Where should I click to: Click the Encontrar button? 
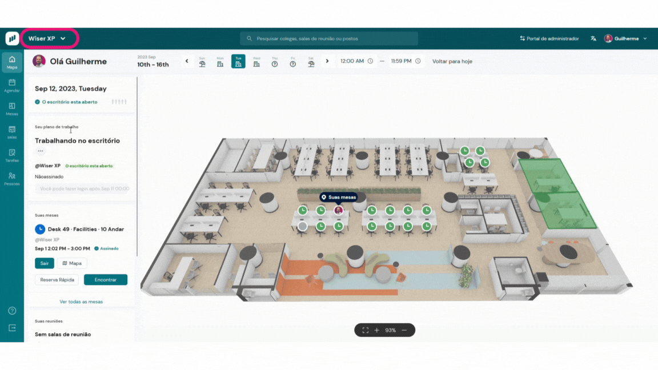106,280
